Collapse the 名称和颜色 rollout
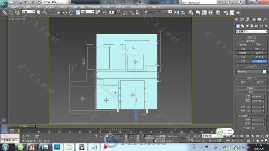The height and width of the screenshot is (151, 269). (251, 66)
